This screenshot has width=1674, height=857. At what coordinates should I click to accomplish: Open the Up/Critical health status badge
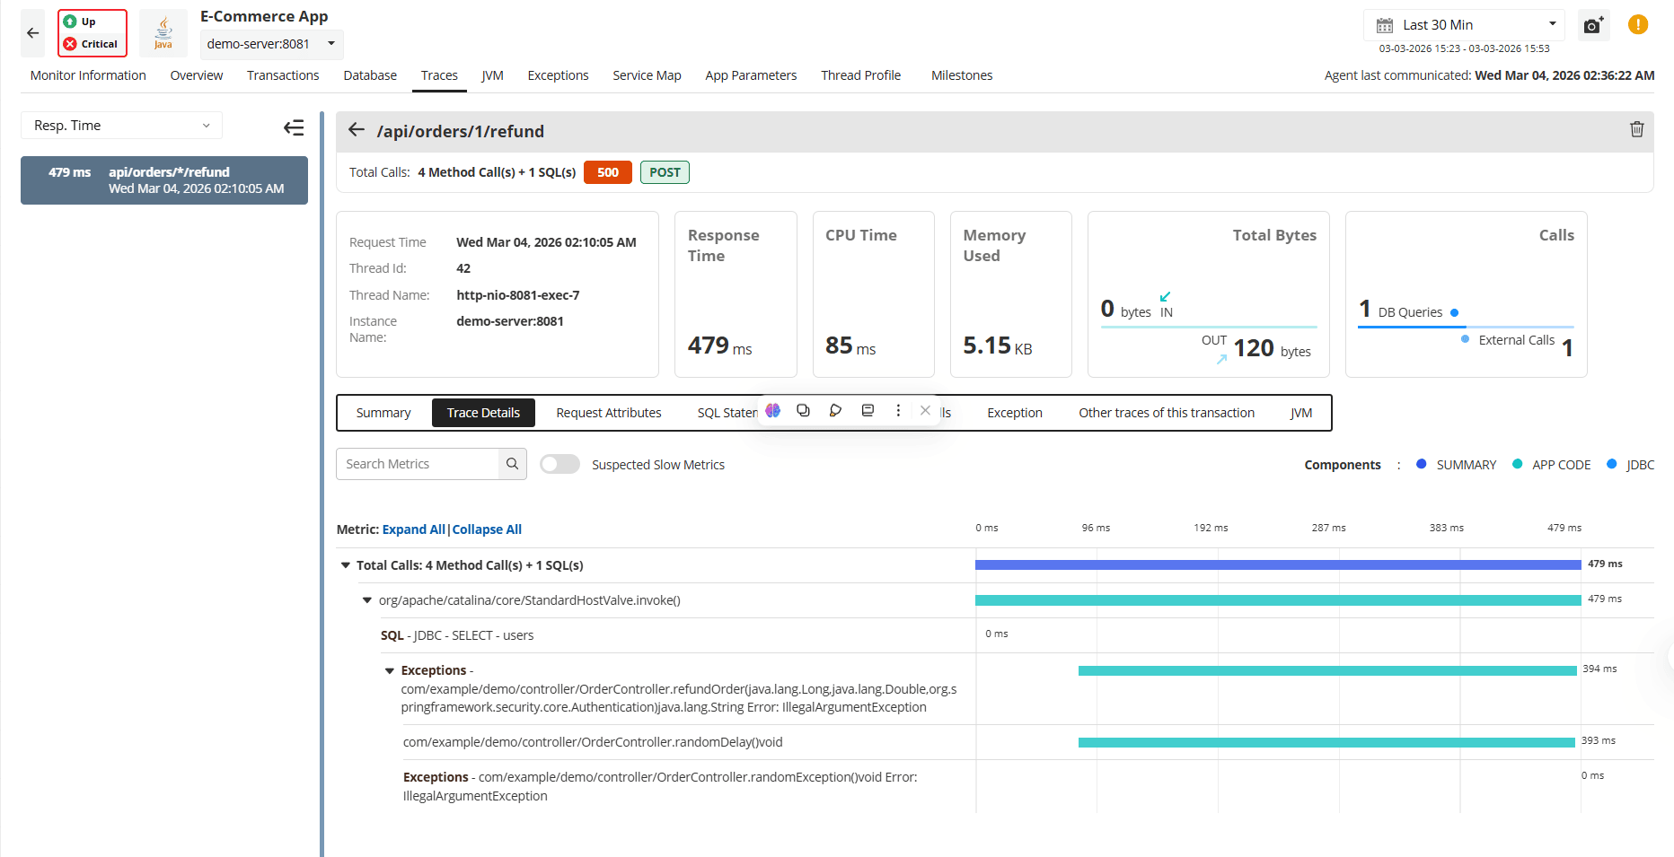pos(93,33)
